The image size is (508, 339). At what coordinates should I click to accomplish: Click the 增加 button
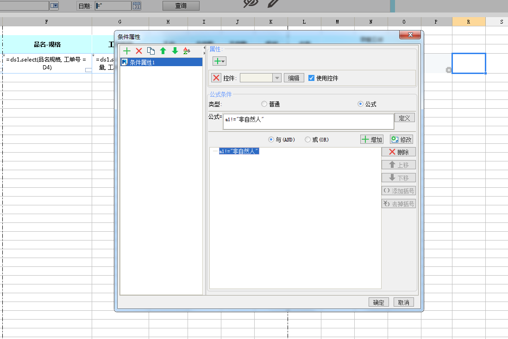click(x=372, y=139)
